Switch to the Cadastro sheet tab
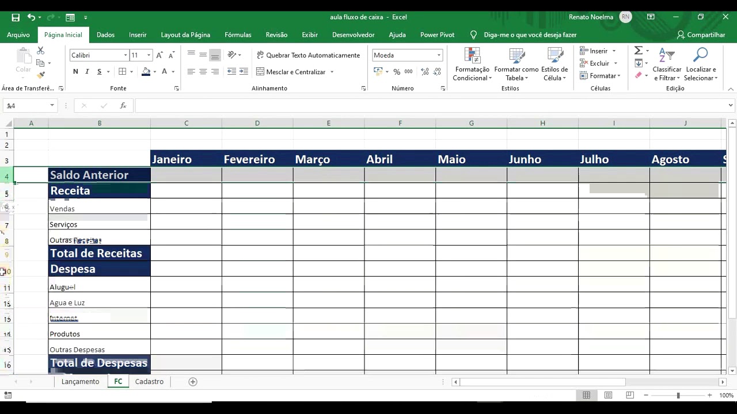 click(x=149, y=382)
